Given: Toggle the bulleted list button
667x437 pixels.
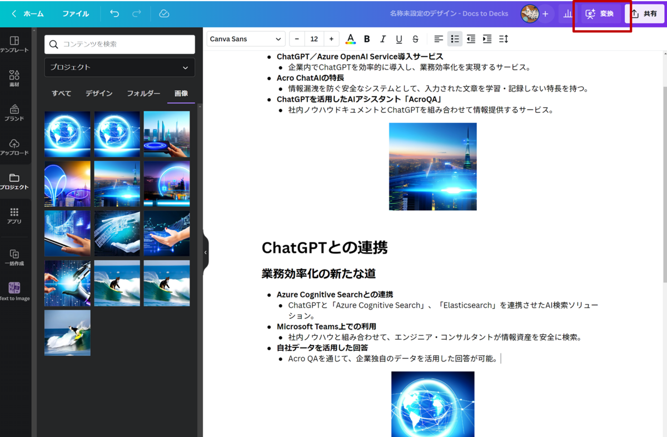Looking at the screenshot, I should (455, 39).
